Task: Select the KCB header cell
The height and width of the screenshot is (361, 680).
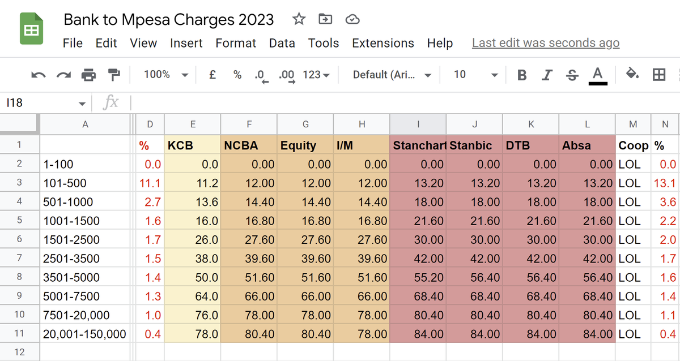Action: point(193,145)
